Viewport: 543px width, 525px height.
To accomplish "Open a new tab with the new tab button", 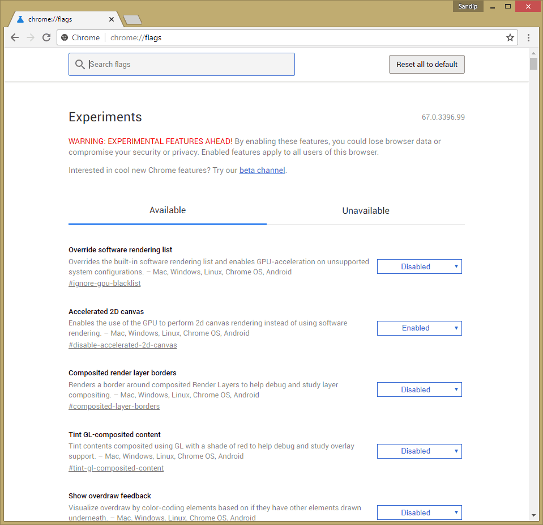I will pos(132,20).
